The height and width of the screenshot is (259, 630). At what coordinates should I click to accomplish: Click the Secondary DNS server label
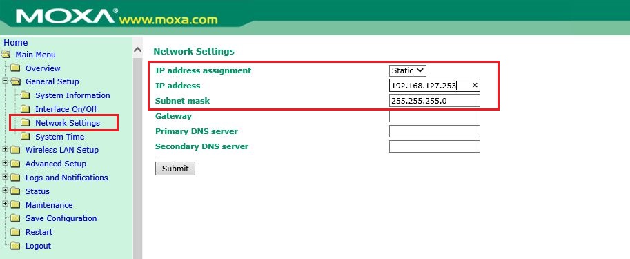coord(201,146)
